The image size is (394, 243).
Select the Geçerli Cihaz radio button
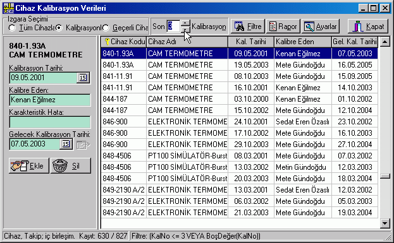tap(106, 28)
